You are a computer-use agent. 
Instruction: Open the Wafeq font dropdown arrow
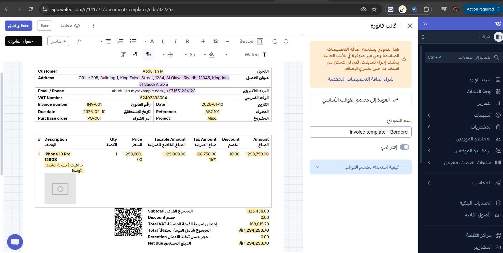[x=226, y=54]
